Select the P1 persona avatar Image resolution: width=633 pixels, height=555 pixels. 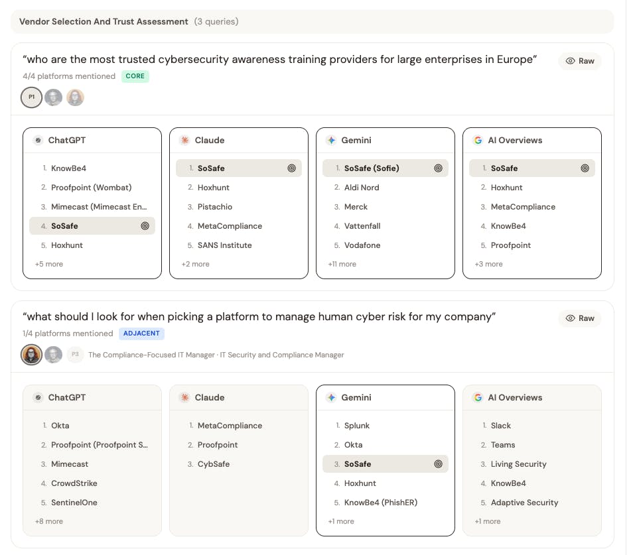(x=31, y=97)
